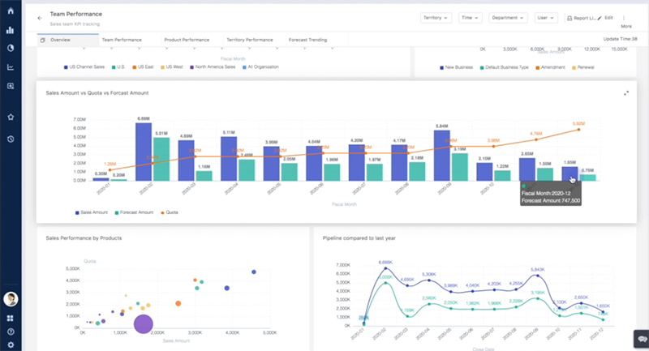Click the 5.11M sales bar for 2020-04
The image size is (649, 351).
tap(229, 159)
